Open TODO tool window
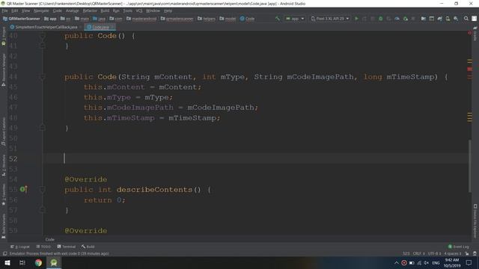Viewport: 479px width, 269px height. pyautogui.click(x=43, y=247)
